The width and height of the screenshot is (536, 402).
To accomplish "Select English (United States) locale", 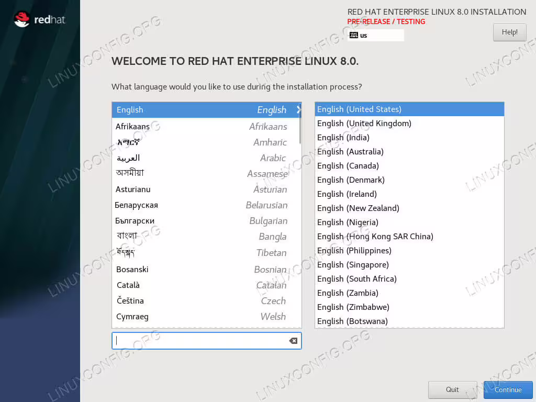I will point(409,109).
